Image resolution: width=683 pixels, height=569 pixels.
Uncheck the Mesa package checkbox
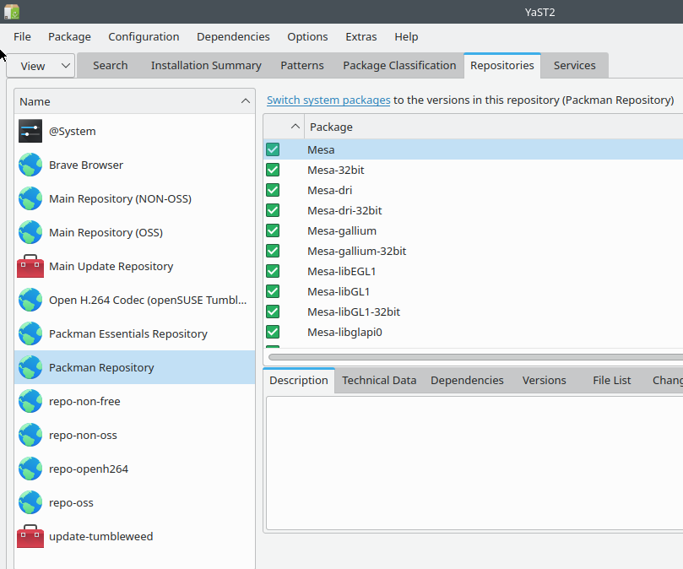272,149
